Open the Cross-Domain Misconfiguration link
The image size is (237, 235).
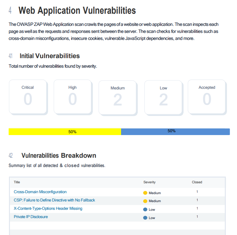point(40,192)
